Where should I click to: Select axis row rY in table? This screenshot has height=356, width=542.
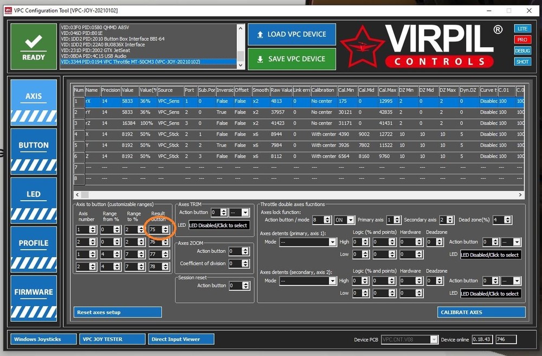299,112
